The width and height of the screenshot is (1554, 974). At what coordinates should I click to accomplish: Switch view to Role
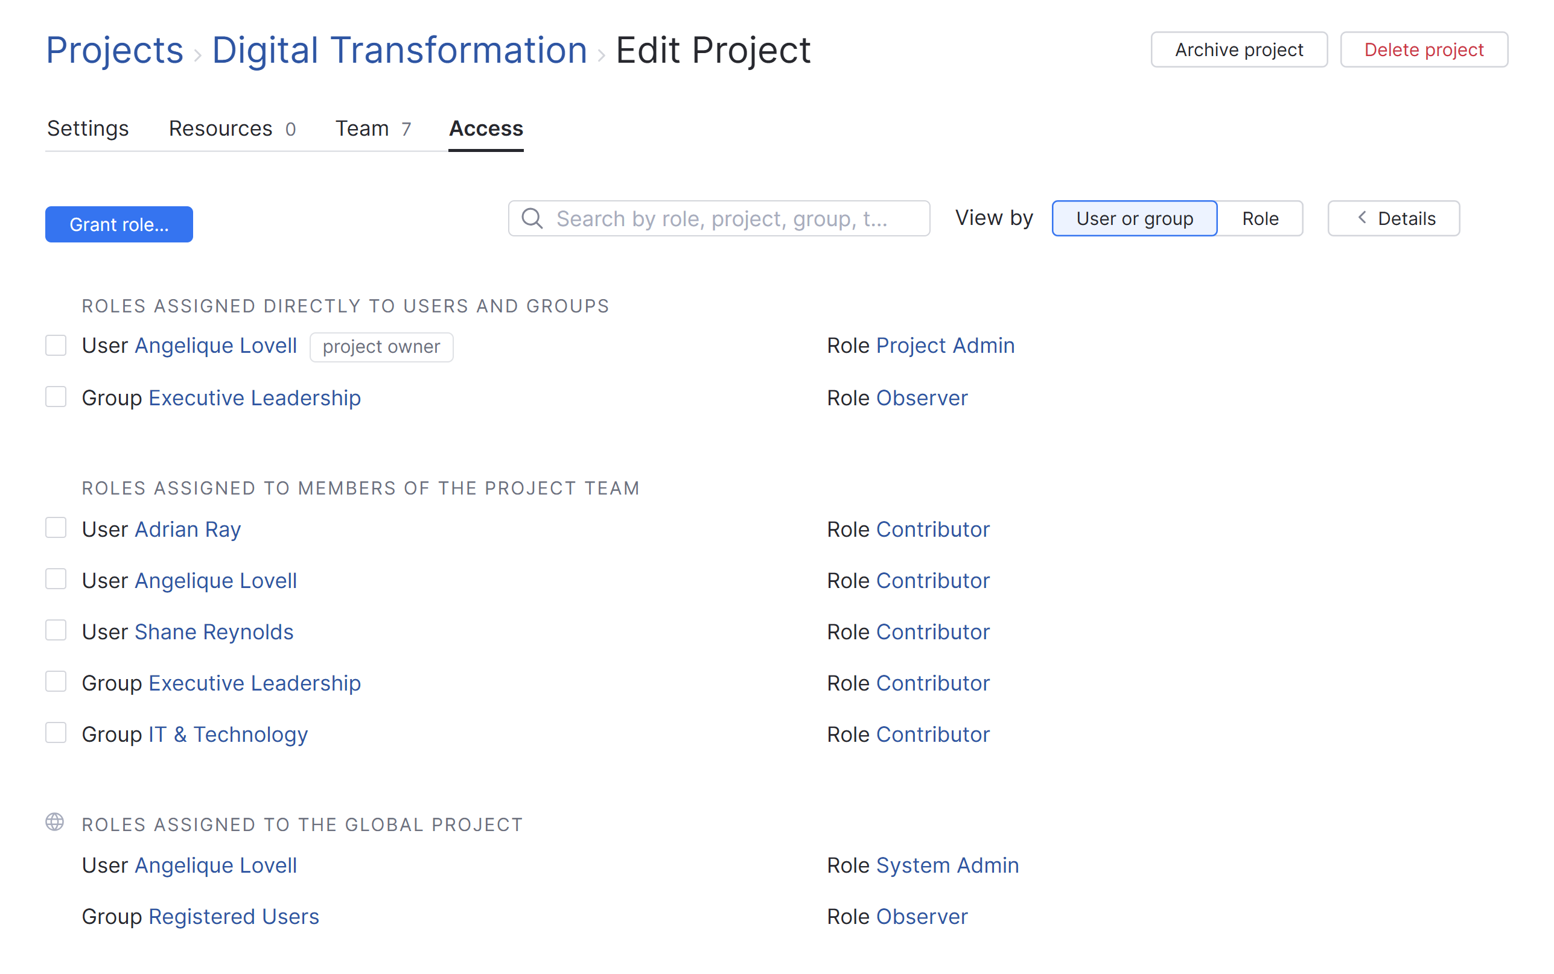click(1259, 218)
